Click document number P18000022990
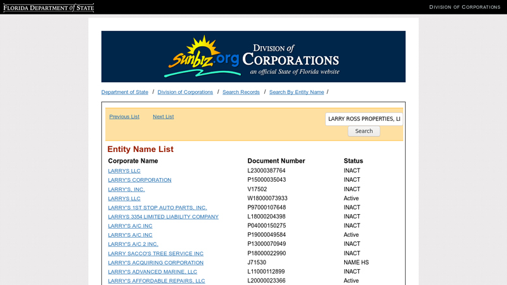The width and height of the screenshot is (507, 285). (x=267, y=253)
